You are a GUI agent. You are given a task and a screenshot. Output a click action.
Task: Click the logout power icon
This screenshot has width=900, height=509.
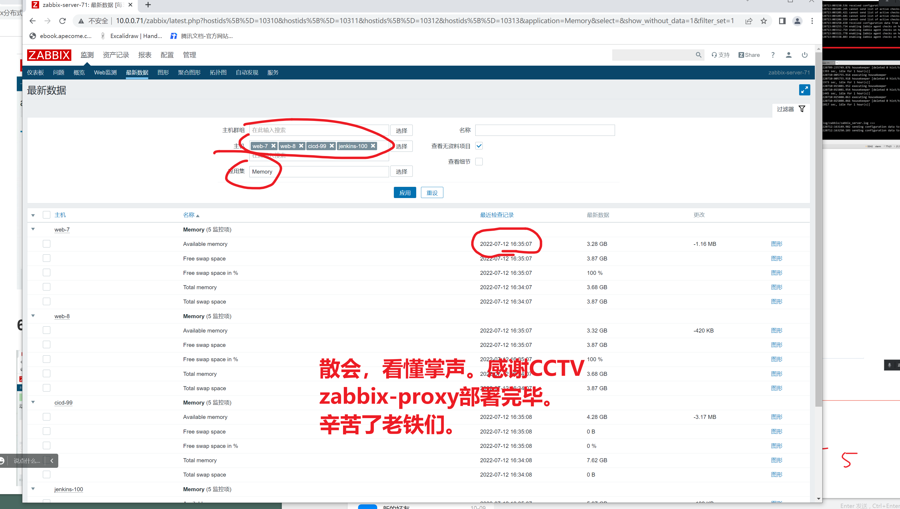coord(804,55)
